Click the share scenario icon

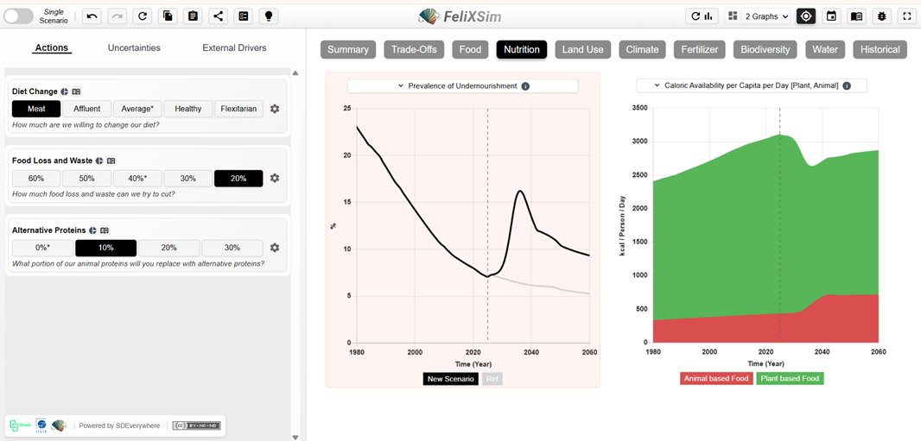point(218,16)
